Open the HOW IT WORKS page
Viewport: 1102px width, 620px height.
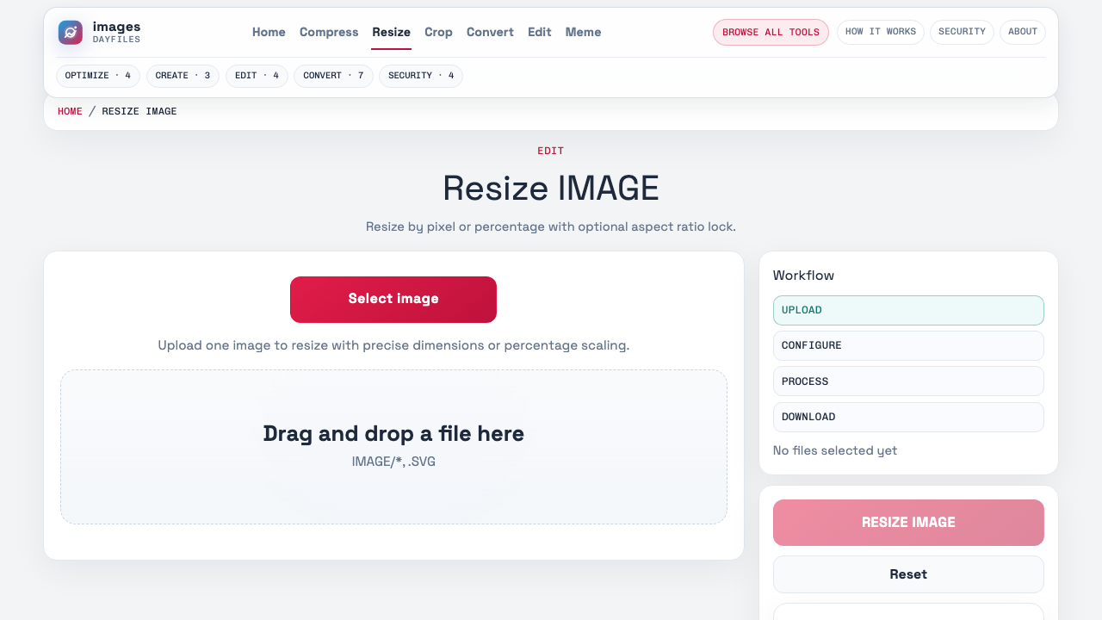point(880,32)
